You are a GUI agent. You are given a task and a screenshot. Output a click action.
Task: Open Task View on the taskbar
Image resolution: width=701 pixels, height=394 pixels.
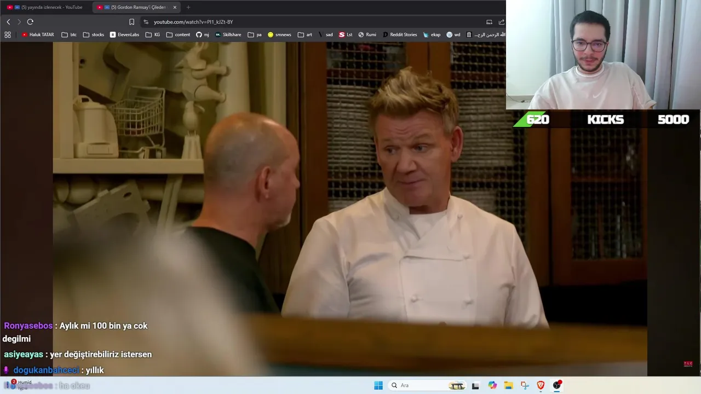point(475,385)
